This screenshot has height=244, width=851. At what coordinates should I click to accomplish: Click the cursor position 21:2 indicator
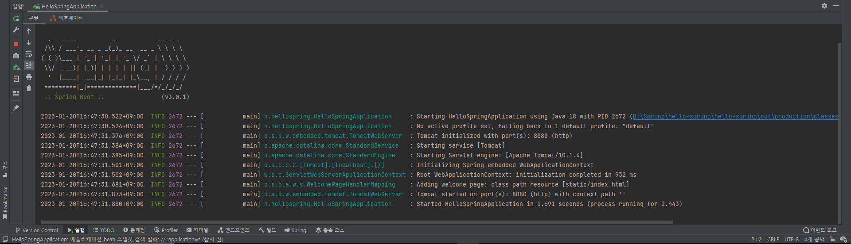757,240
